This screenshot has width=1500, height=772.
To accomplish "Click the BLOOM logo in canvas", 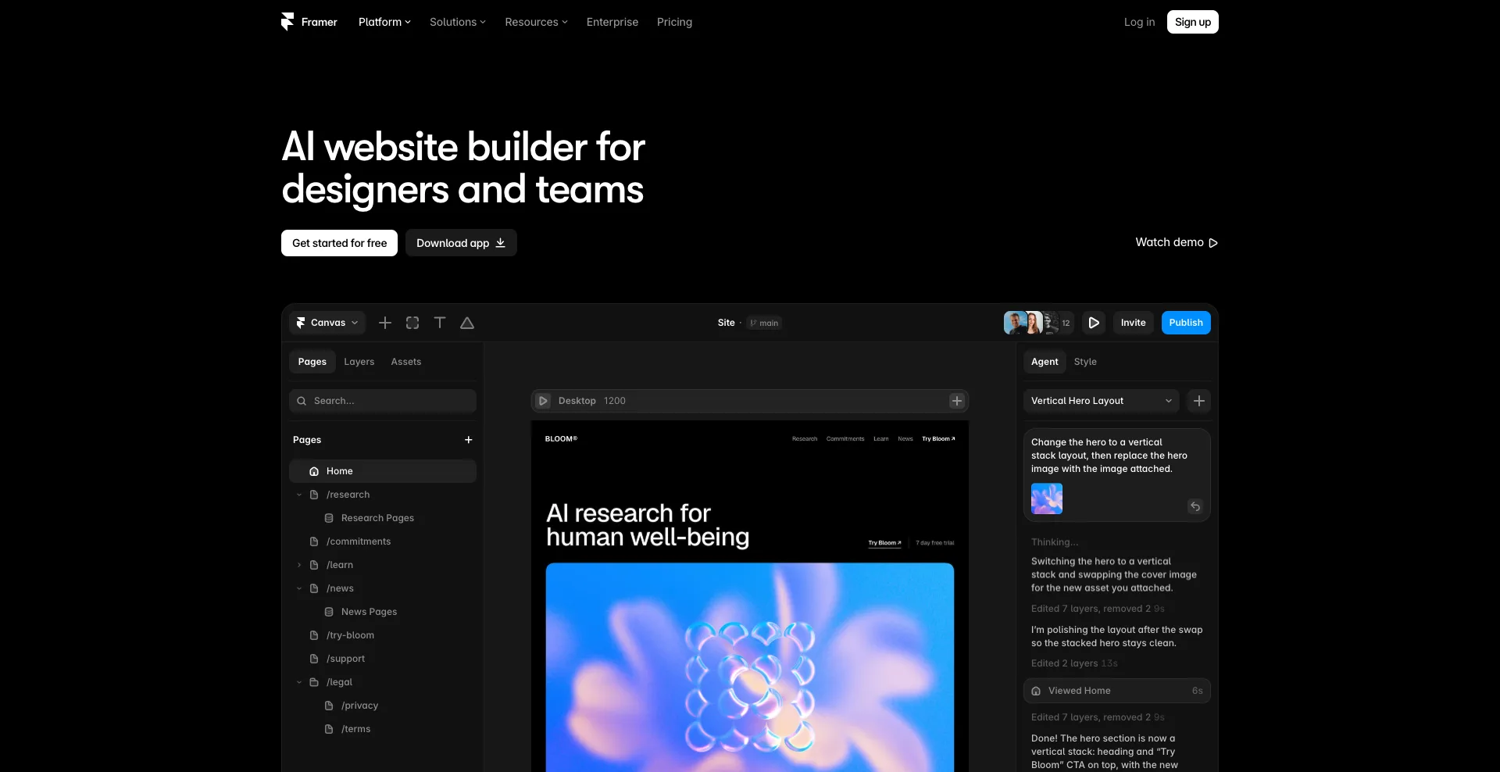I will click(x=561, y=439).
